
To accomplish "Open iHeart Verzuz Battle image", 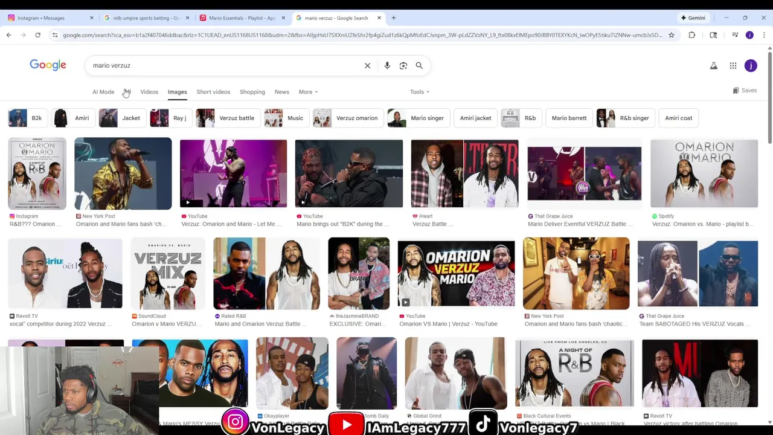I will 464,173.
